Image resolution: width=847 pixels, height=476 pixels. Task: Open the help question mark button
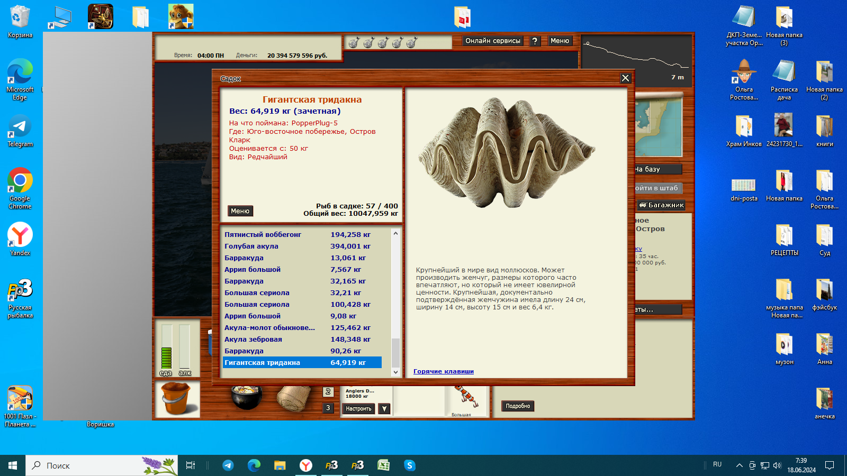(x=535, y=41)
